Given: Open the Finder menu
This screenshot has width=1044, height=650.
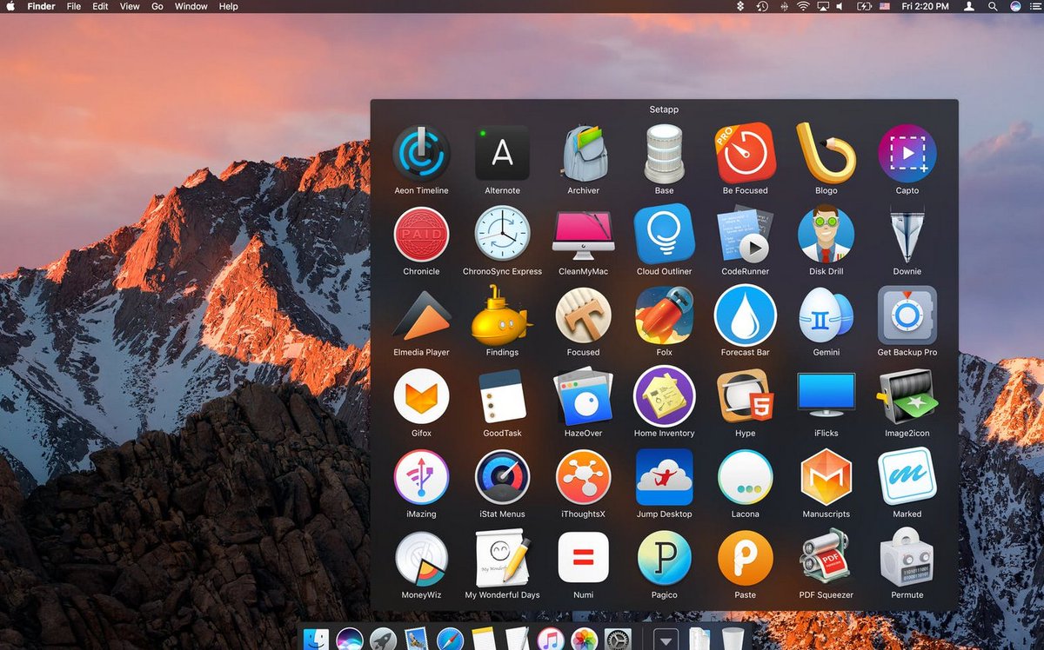Looking at the screenshot, I should click(x=41, y=6).
